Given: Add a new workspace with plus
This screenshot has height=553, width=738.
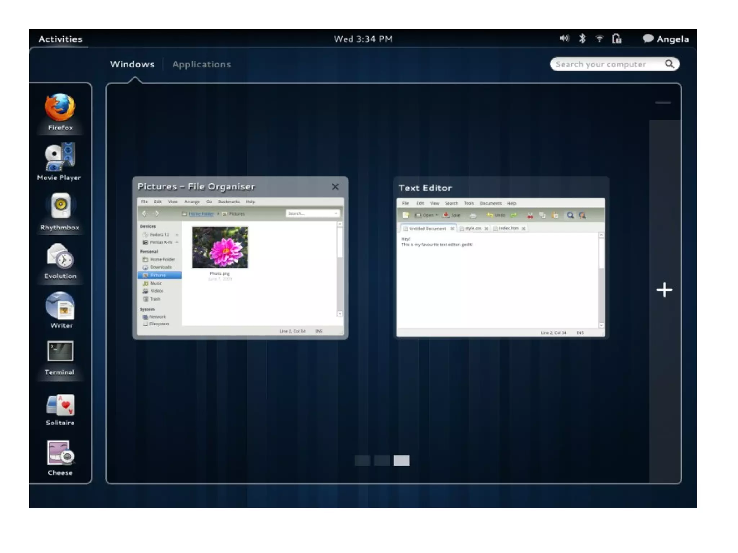Looking at the screenshot, I should pyautogui.click(x=664, y=290).
